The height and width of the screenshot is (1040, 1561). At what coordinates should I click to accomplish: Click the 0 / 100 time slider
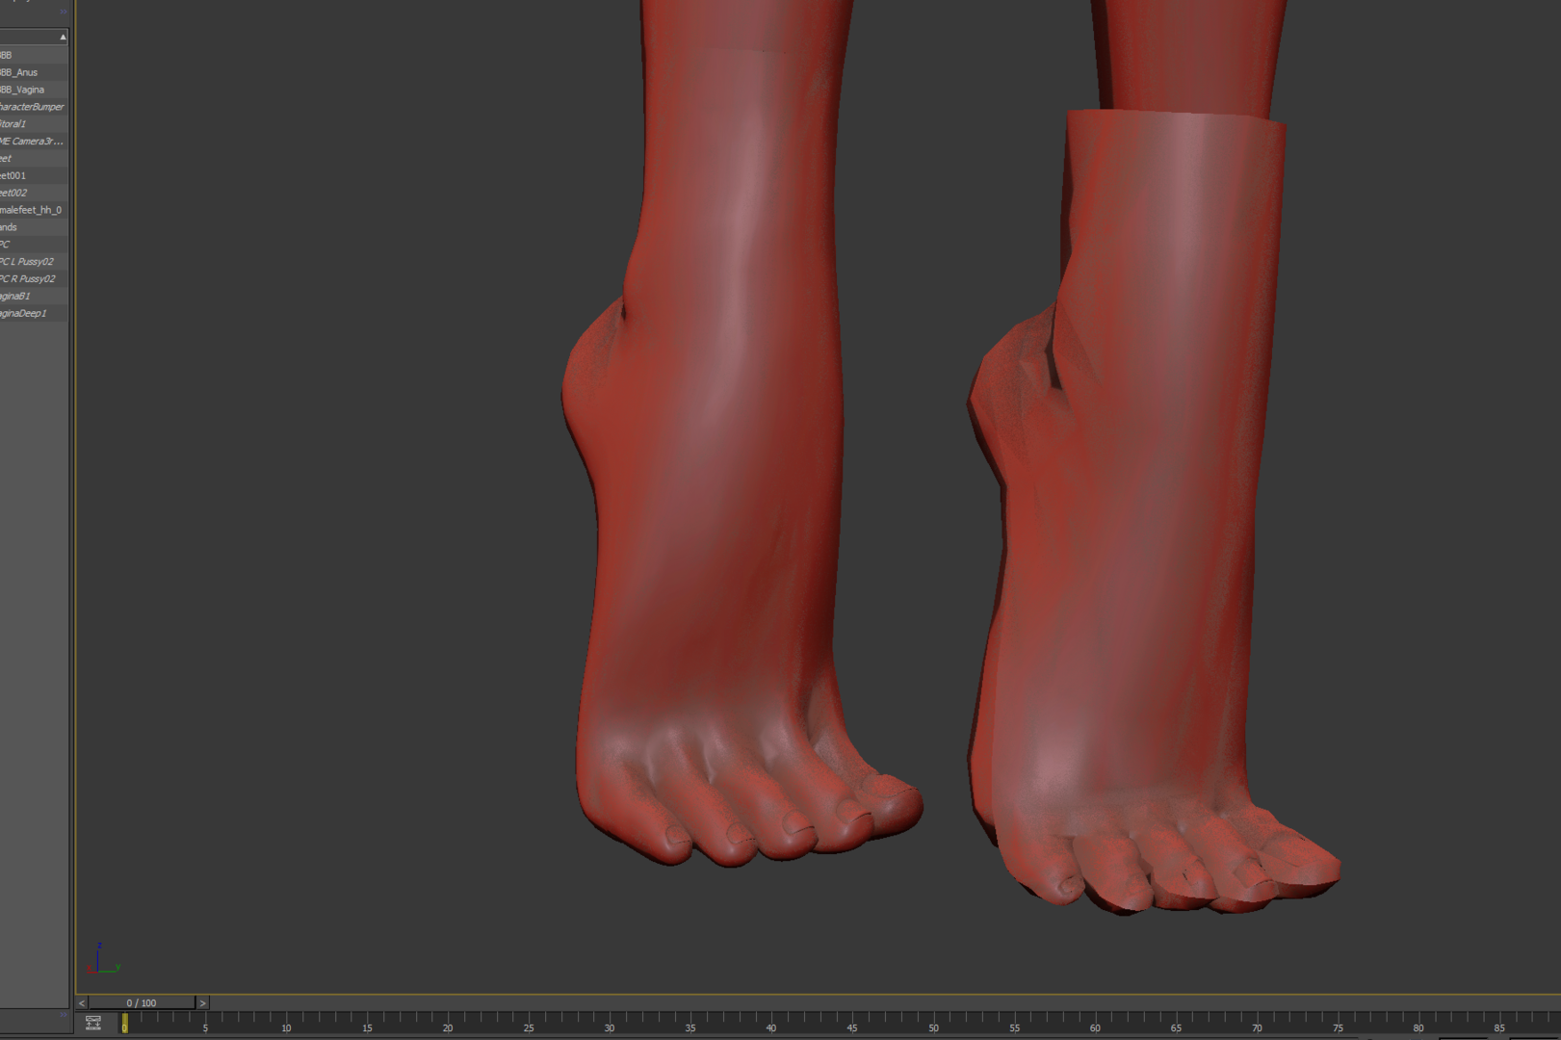coord(142,1002)
